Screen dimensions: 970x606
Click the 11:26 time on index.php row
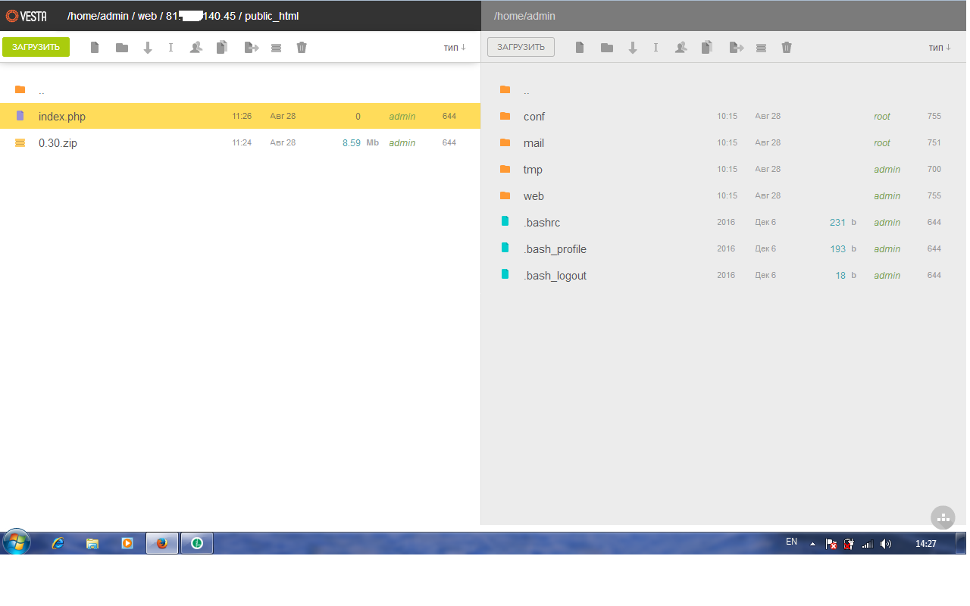click(x=242, y=116)
